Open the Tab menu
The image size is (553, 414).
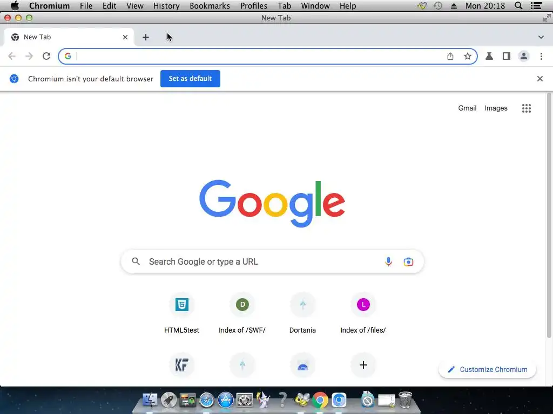284,6
